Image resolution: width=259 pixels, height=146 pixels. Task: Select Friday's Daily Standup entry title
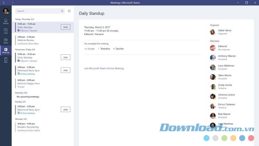[x=25, y=58]
